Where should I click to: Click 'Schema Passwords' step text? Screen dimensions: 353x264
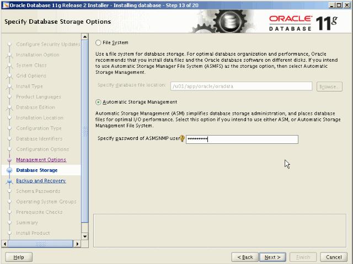[x=38, y=191]
